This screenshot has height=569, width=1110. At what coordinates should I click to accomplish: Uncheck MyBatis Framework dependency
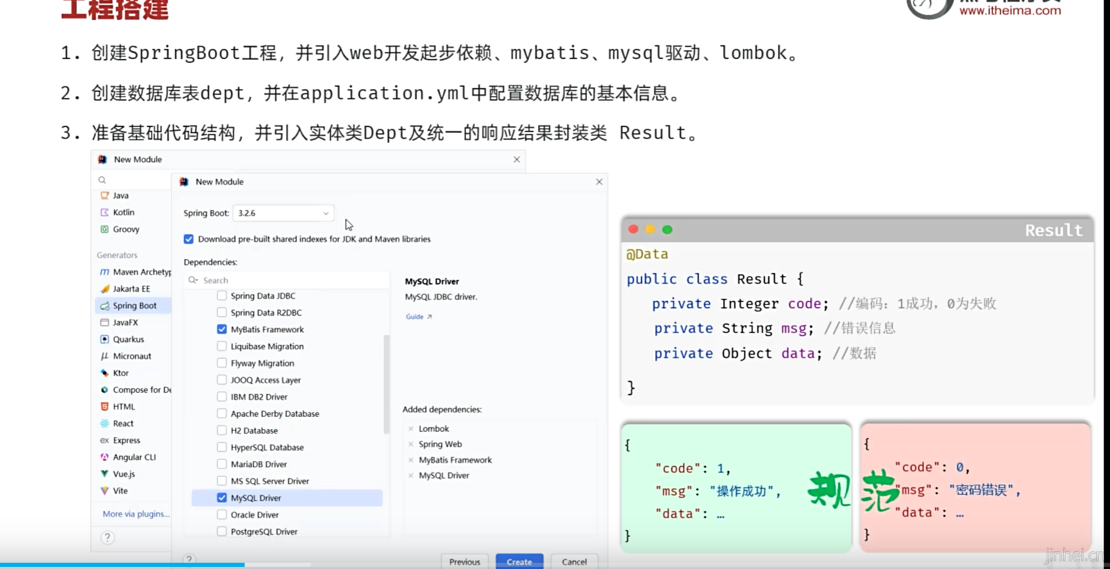coord(222,329)
